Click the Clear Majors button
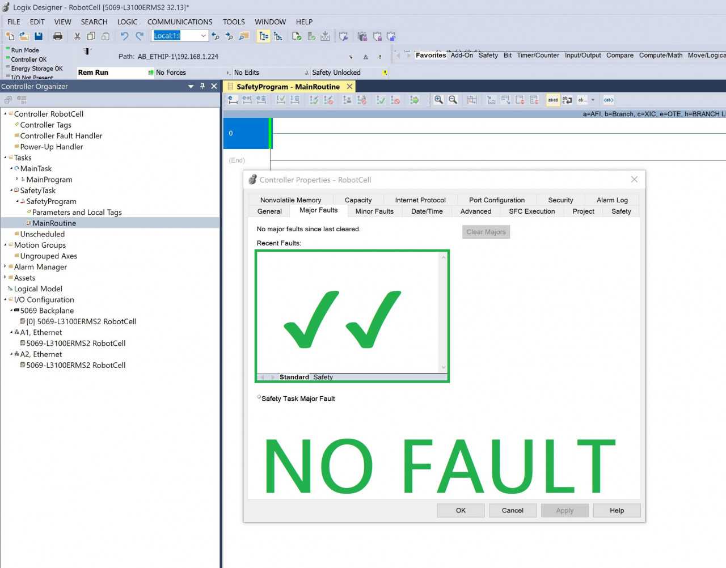 (x=486, y=232)
